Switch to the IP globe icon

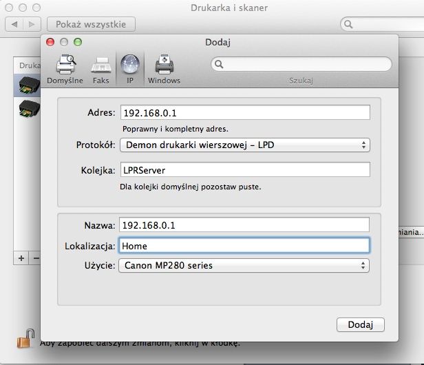click(130, 65)
